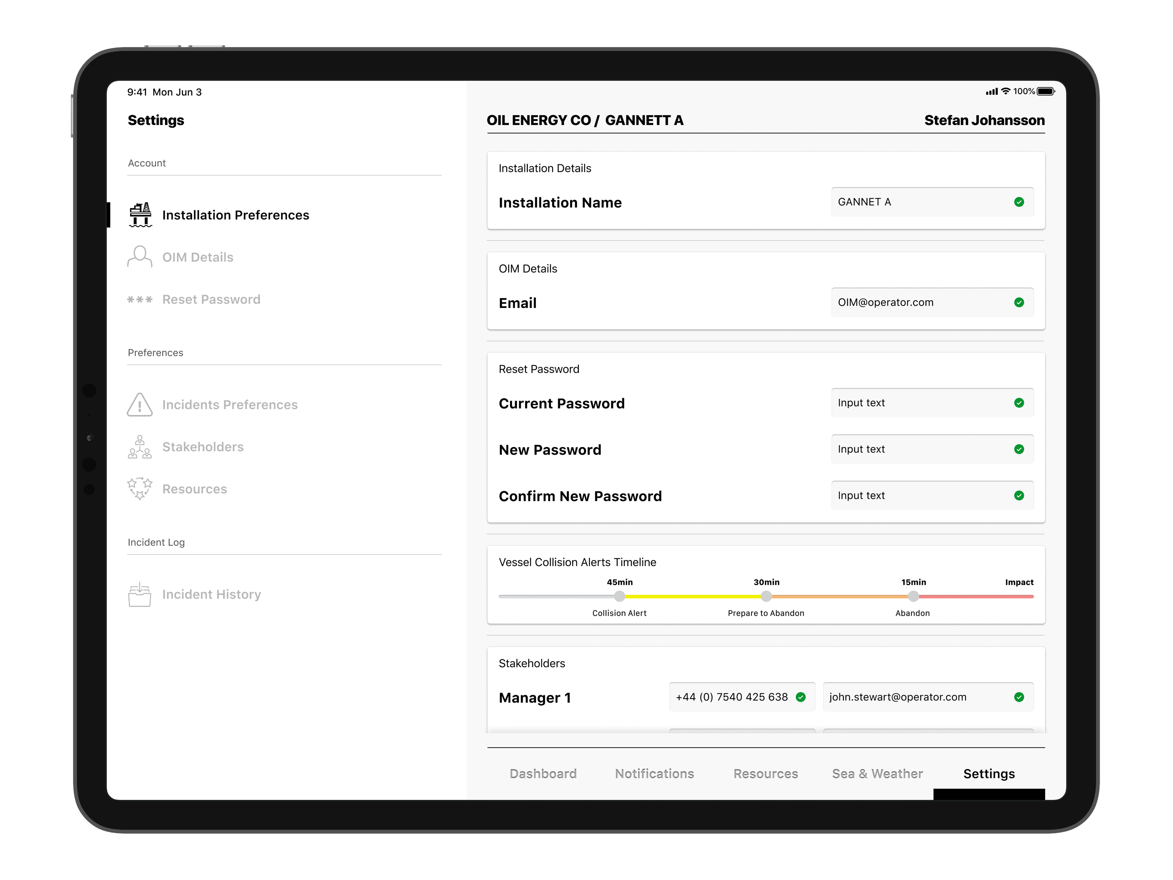Click the OIM Details person icon
1173x880 pixels.
click(x=139, y=257)
